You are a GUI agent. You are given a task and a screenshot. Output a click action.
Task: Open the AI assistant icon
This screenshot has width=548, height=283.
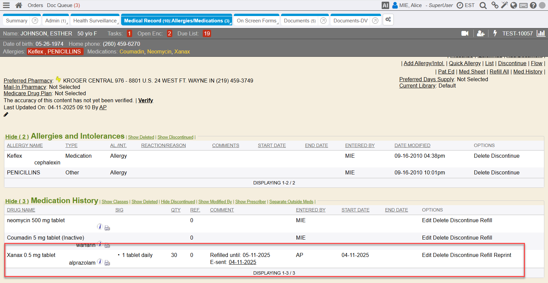click(385, 5)
